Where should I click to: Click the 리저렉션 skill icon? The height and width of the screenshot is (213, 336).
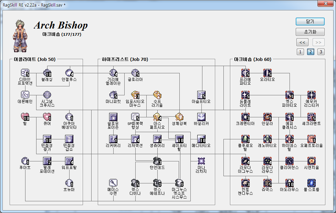point(135,139)
